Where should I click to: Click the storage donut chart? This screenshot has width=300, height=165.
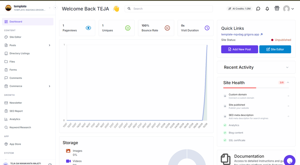point(187,157)
